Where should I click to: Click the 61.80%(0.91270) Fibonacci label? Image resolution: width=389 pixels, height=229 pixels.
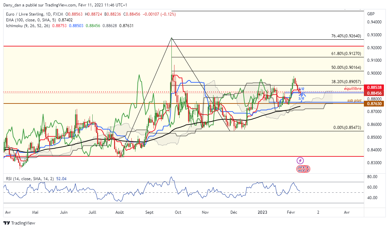coord(346,54)
